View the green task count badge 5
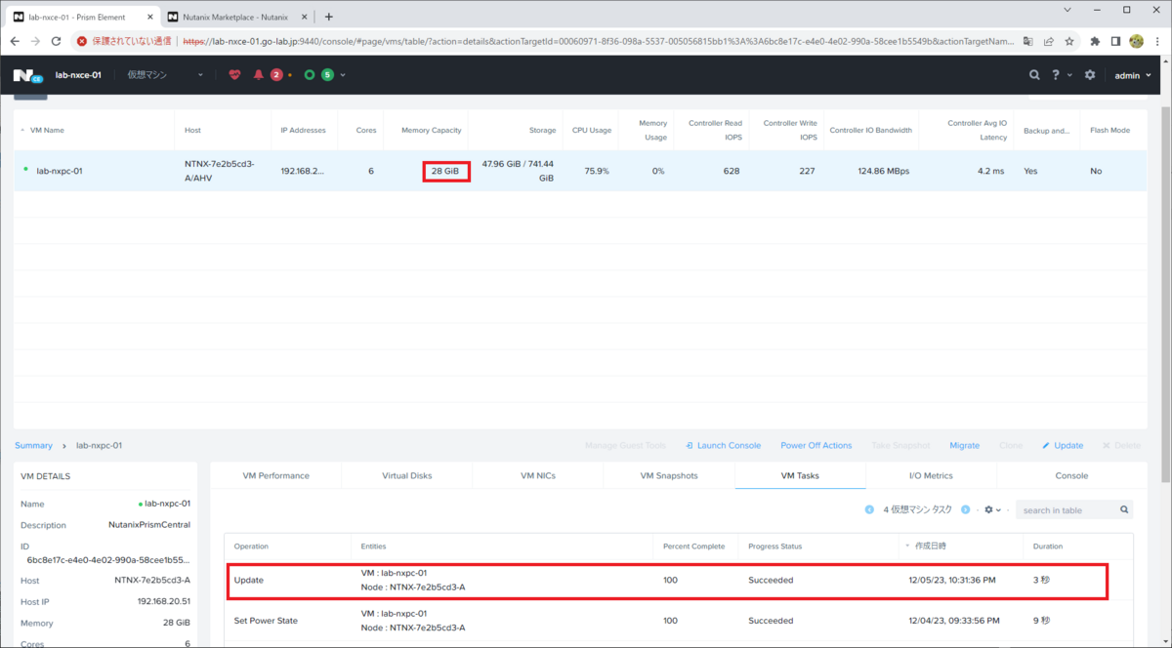 (x=327, y=74)
